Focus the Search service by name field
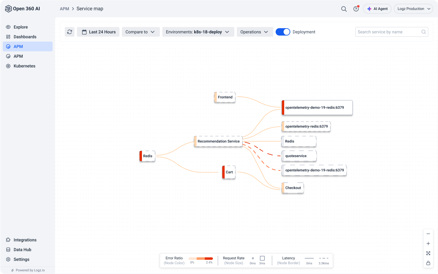The image size is (438, 274). (388, 32)
